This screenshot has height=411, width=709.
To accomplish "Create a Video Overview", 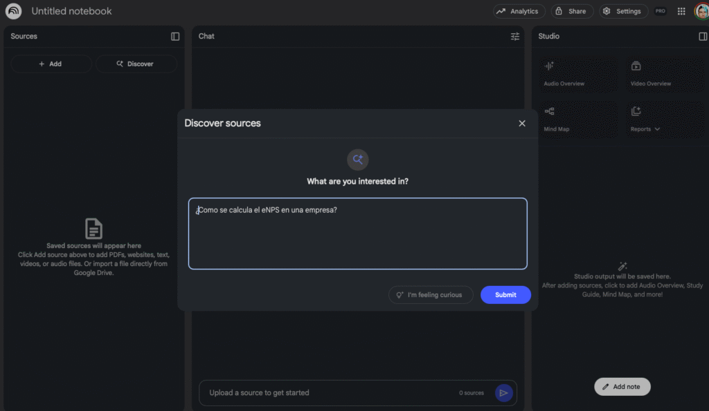I will [x=665, y=75].
